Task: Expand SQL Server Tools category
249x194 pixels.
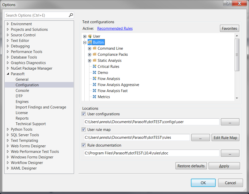Action: coord(8,135)
